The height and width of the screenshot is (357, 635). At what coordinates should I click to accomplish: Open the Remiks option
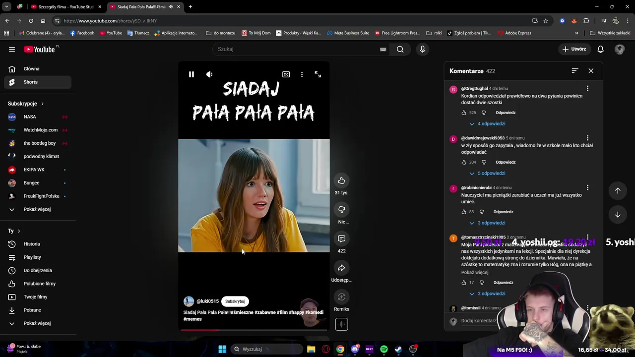pos(341,297)
